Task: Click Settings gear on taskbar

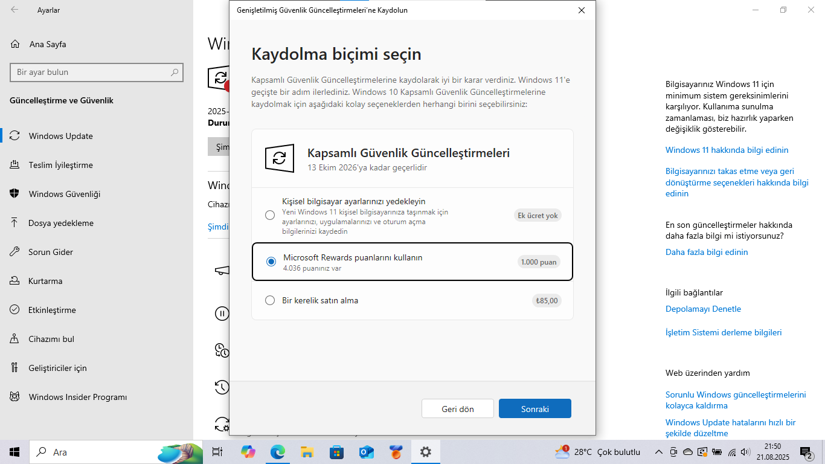Action: (x=426, y=452)
